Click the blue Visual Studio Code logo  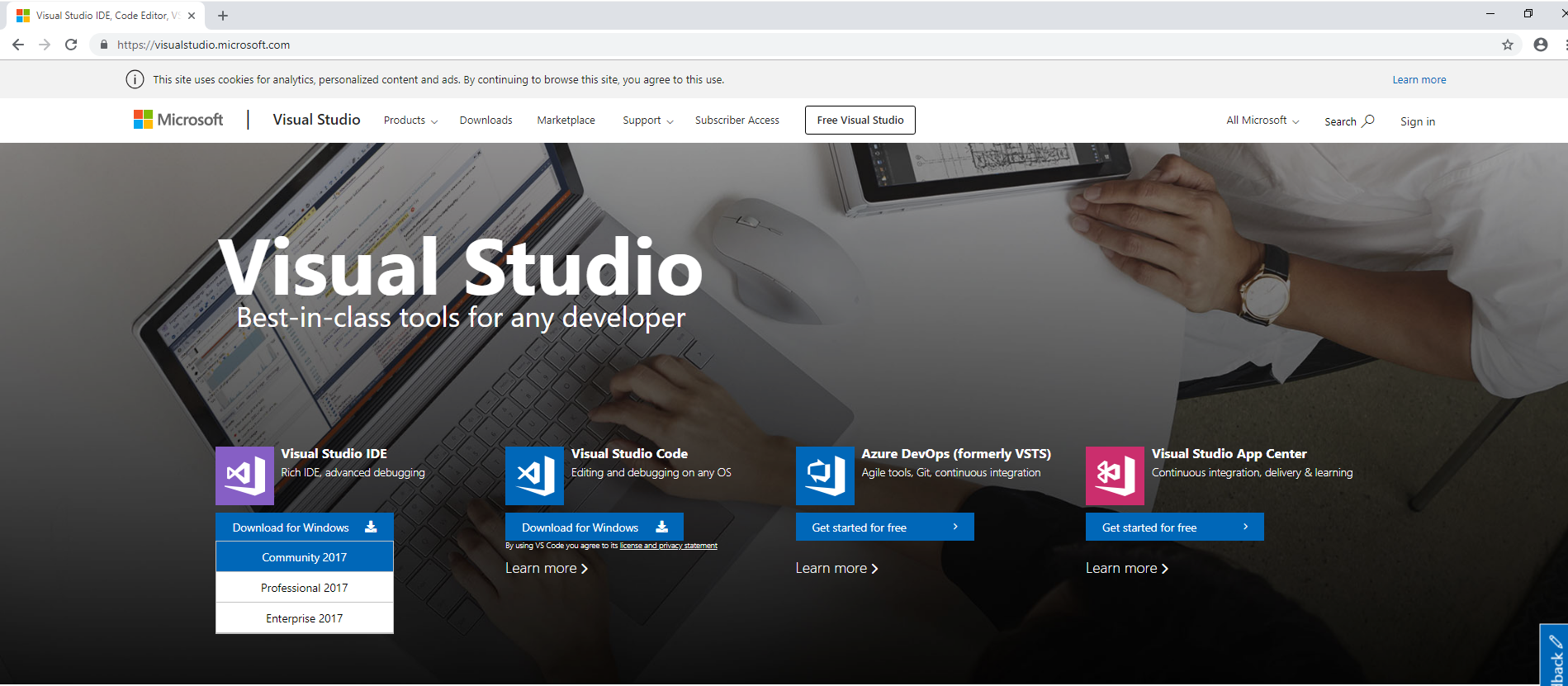point(534,475)
